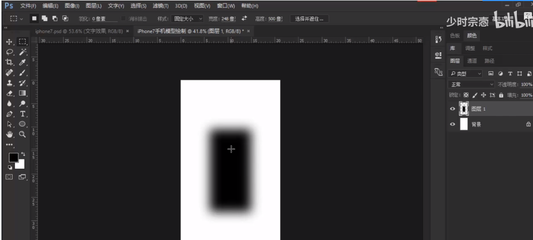Filter layers by adjustment layers

click(500, 73)
